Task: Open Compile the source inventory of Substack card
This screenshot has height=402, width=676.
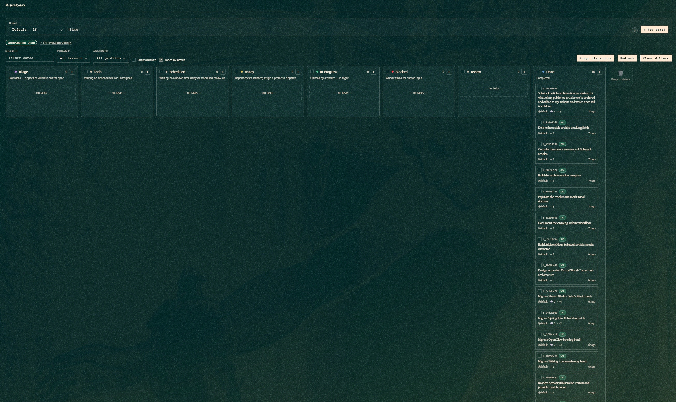Action: tap(567, 152)
